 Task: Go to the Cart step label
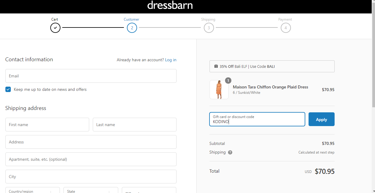pyautogui.click(x=54, y=19)
